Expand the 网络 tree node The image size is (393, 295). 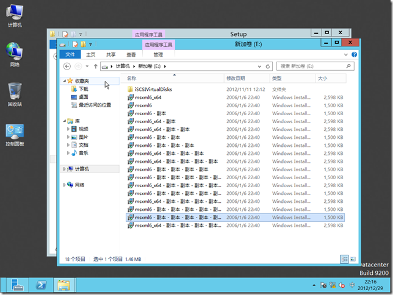[65, 185]
